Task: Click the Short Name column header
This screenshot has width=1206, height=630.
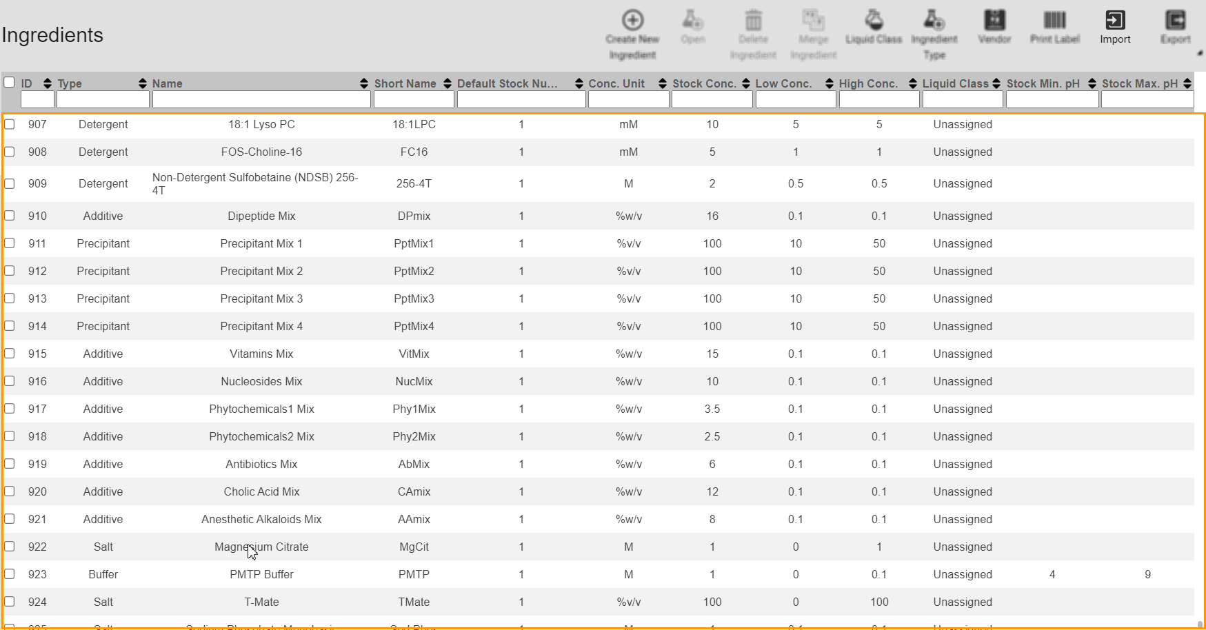Action: click(405, 83)
